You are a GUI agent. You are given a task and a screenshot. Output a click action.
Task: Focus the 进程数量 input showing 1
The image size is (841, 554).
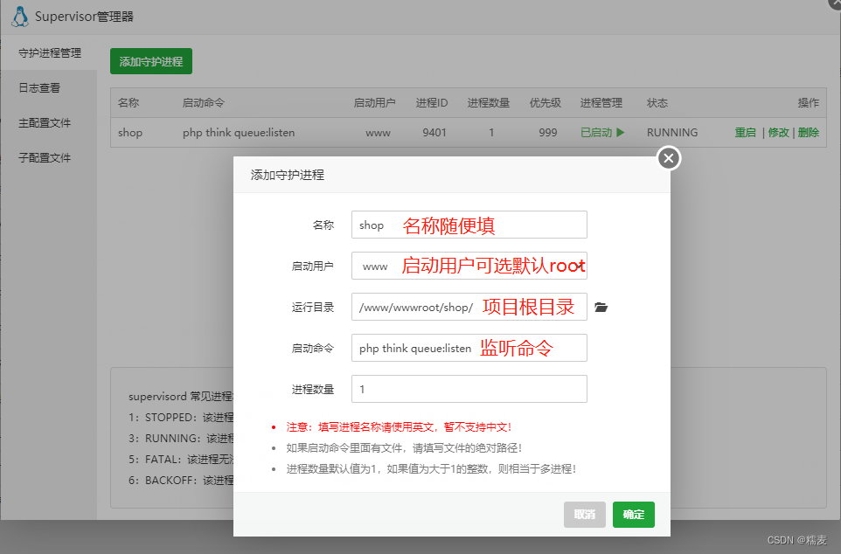coord(469,389)
